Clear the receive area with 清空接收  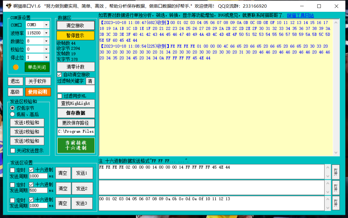click(x=75, y=25)
